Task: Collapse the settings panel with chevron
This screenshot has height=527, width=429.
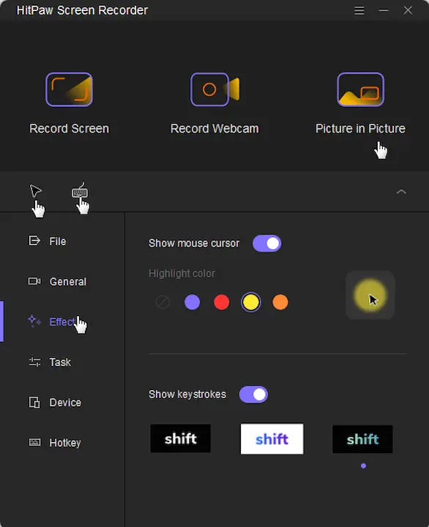Action: pos(401,192)
